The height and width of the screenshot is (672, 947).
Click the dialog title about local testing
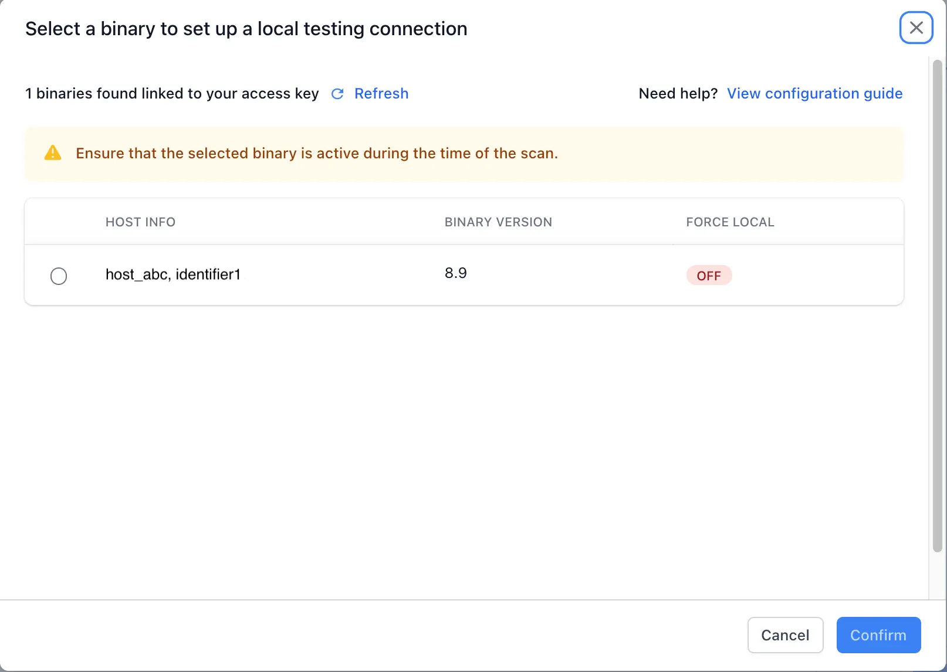(246, 29)
